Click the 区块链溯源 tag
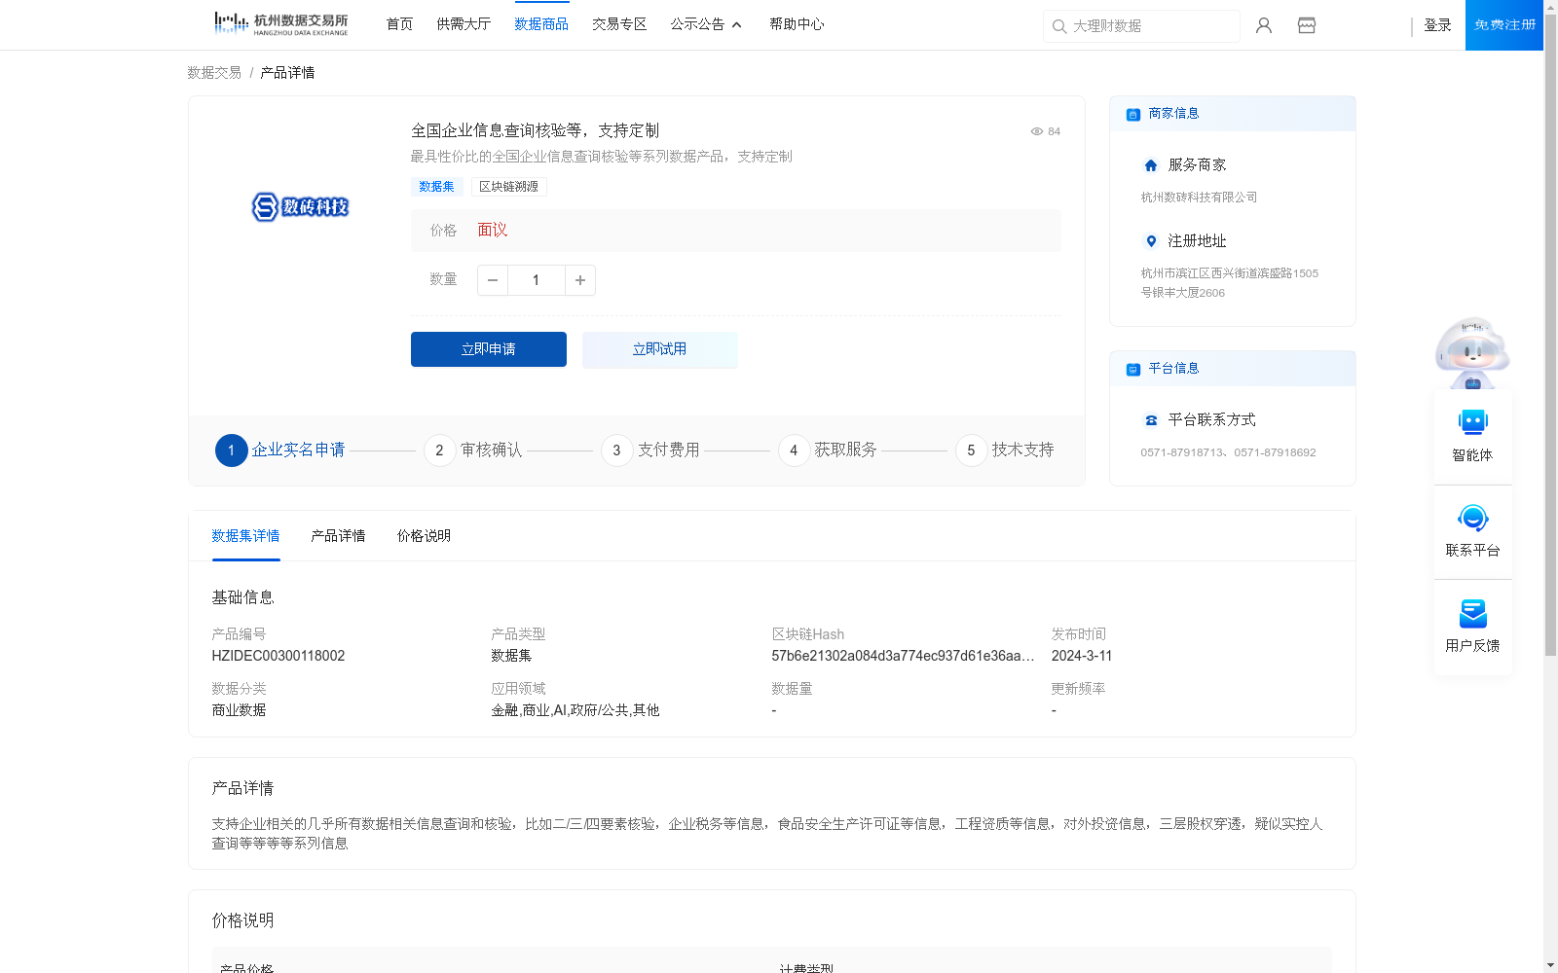Screen dimensions: 1558x973 click(508, 187)
